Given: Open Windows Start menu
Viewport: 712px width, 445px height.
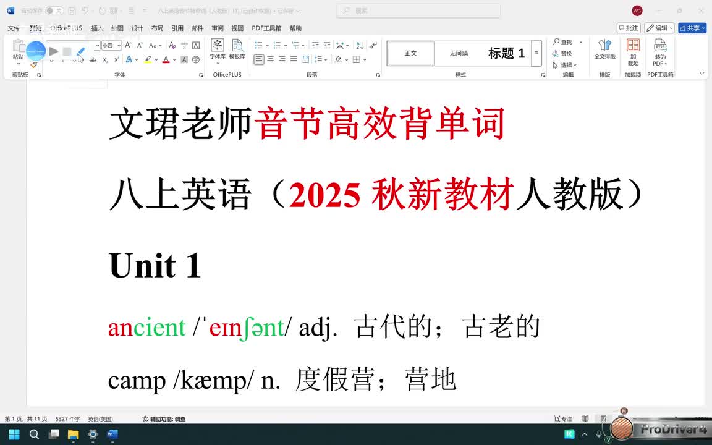Looking at the screenshot, I should [14, 434].
